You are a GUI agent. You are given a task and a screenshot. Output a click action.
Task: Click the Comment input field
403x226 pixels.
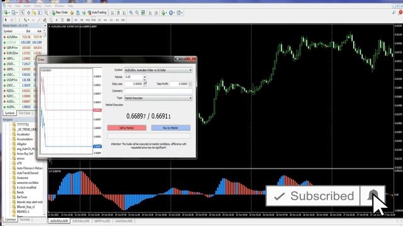(158, 91)
